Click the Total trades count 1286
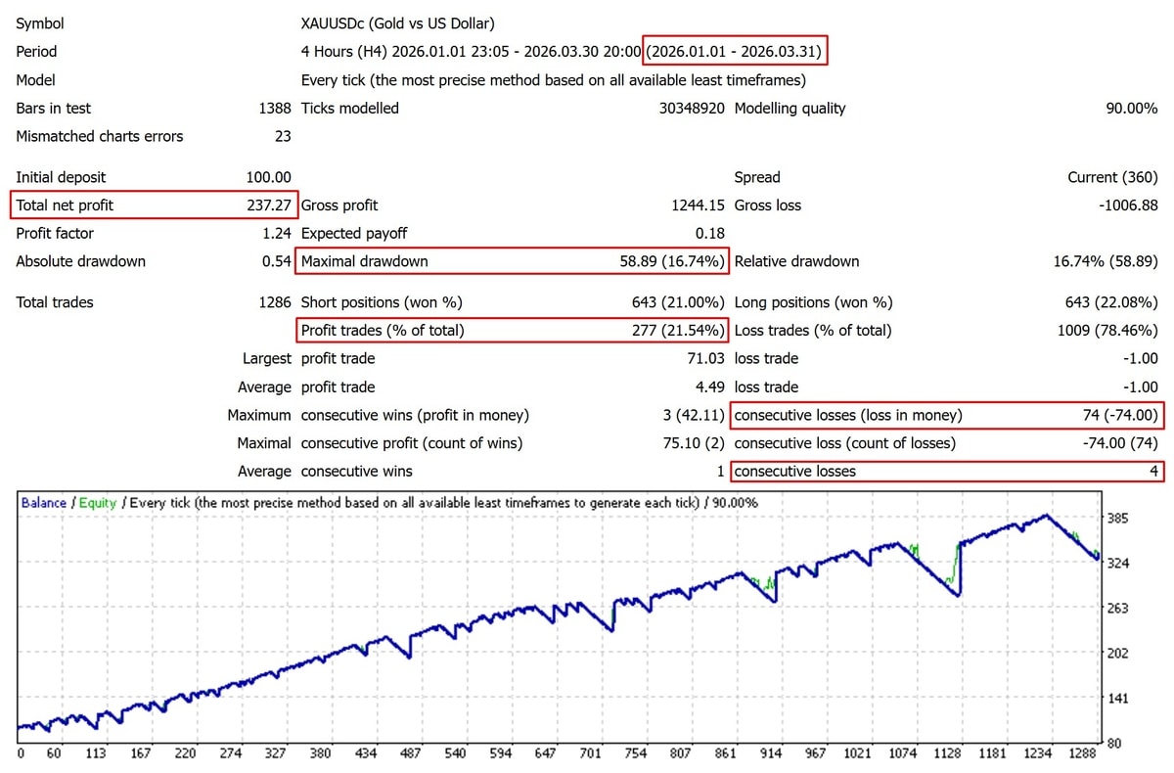This screenshot has height=773, width=1174. (x=274, y=302)
